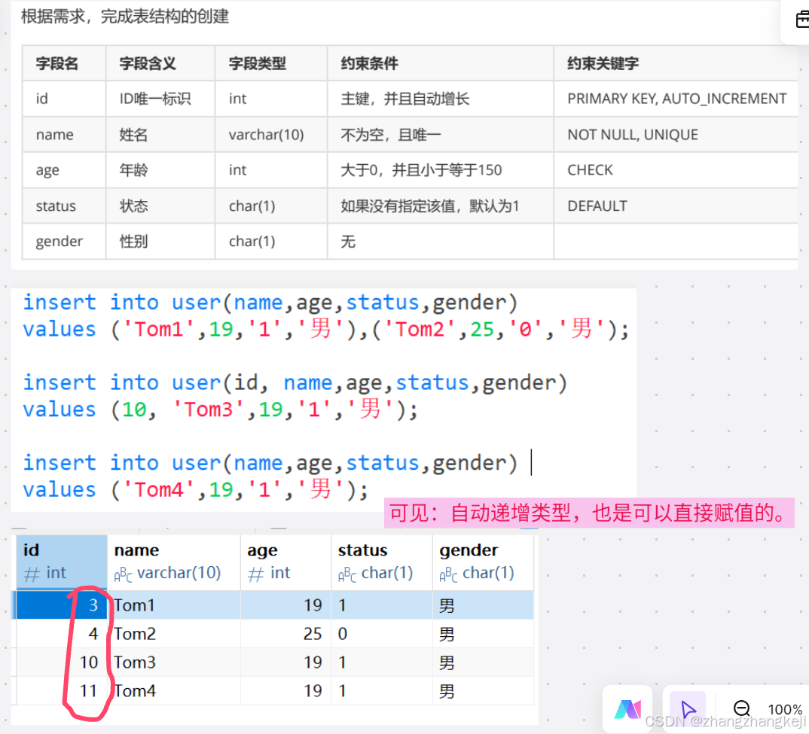Select the id cell with value 11
The height and width of the screenshot is (734, 809).
click(62, 690)
